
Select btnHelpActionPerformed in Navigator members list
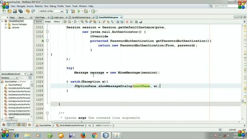[19, 101]
